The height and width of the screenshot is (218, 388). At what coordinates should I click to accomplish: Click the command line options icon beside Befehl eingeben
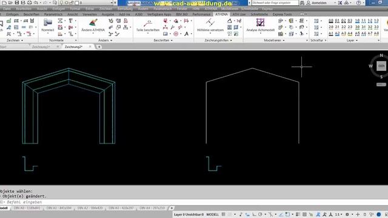point(2,202)
